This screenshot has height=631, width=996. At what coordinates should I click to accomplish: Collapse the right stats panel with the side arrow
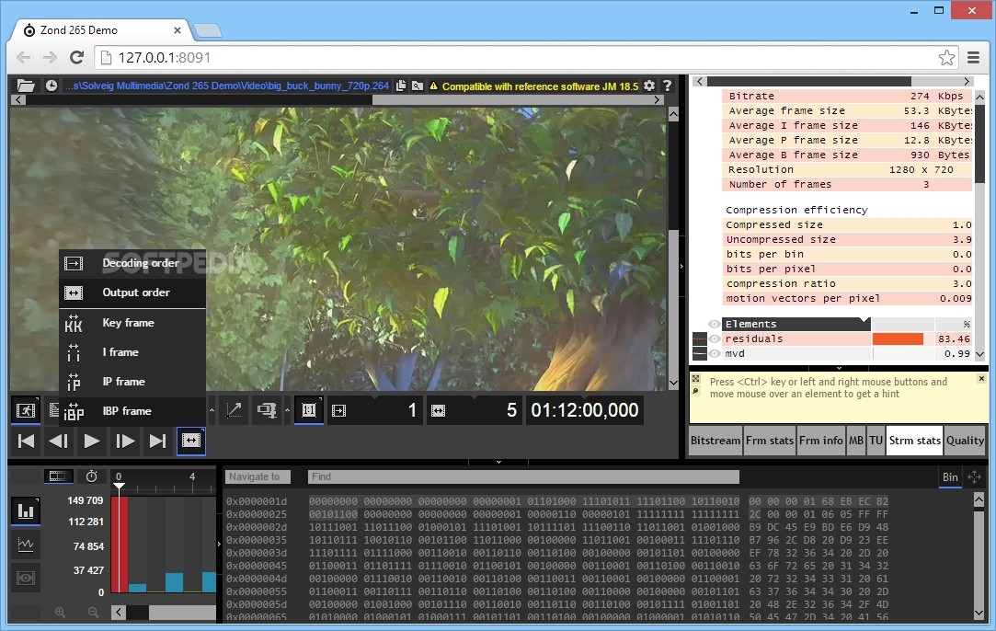tap(681, 266)
